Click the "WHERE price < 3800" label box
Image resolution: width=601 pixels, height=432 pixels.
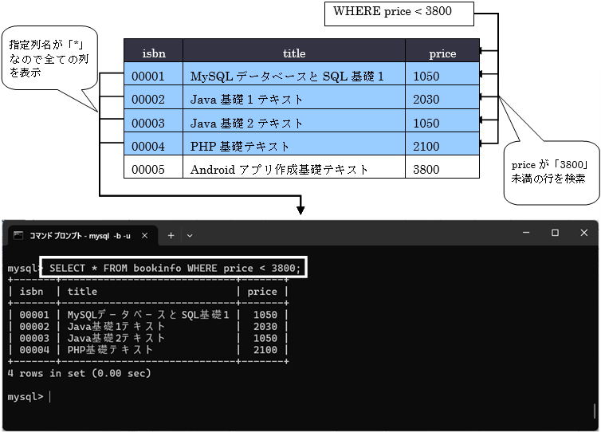pyautogui.click(x=400, y=12)
